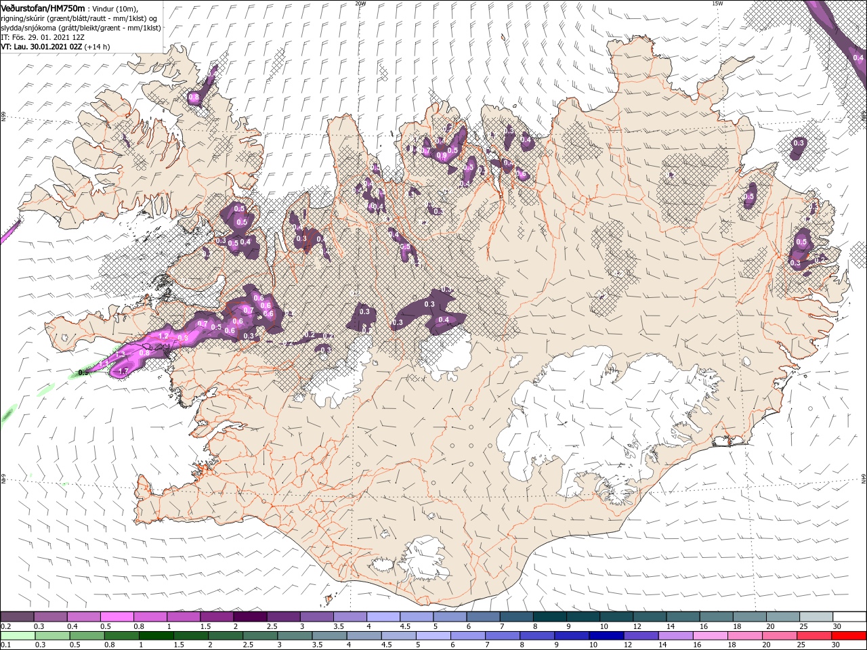Image resolution: width=867 pixels, height=650 pixels.
Task: Select the deep navy 10–12 rain legend swatch
Action: (606, 636)
